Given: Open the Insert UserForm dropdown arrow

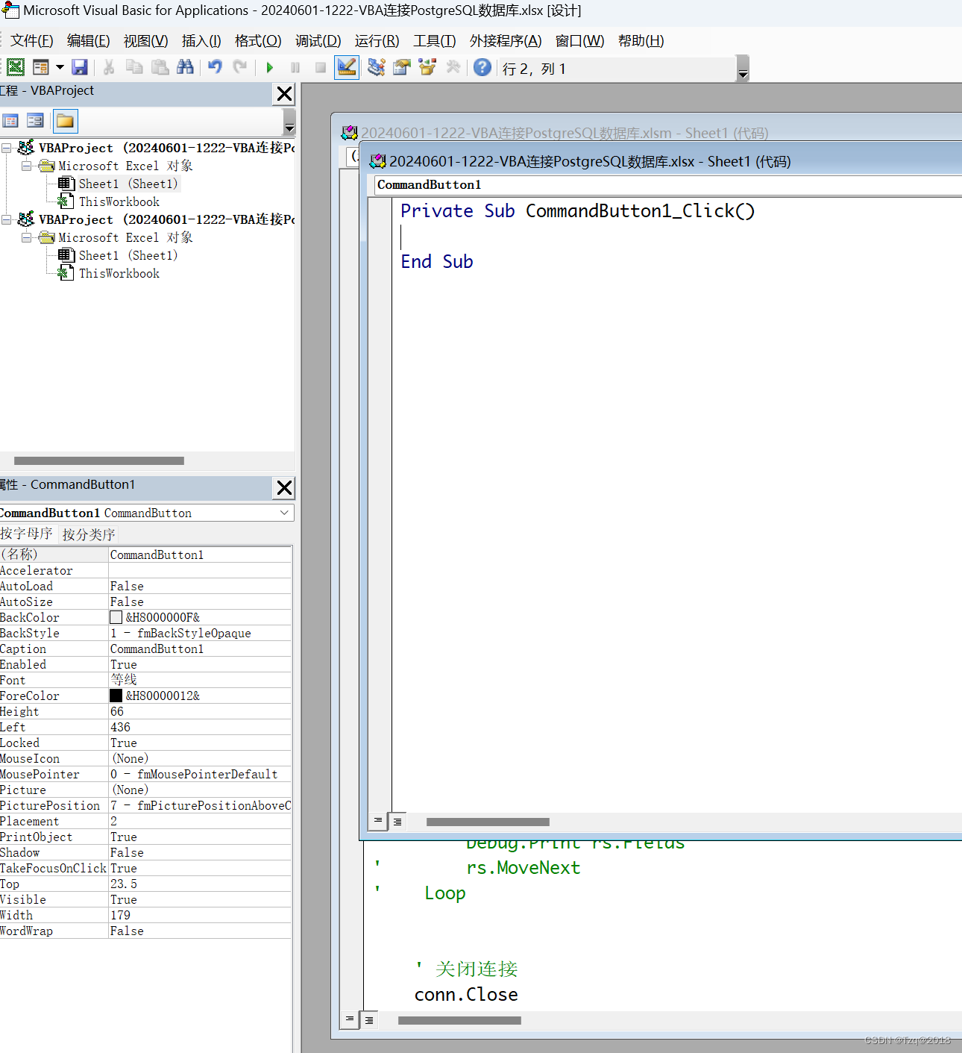Looking at the screenshot, I should [x=59, y=67].
